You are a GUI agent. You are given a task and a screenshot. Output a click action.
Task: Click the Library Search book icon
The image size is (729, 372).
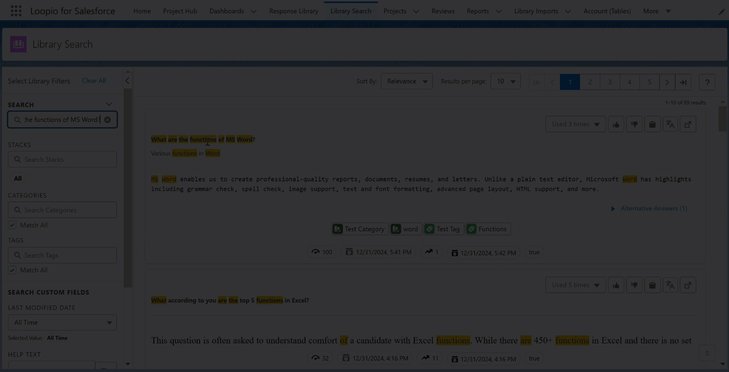(x=18, y=44)
